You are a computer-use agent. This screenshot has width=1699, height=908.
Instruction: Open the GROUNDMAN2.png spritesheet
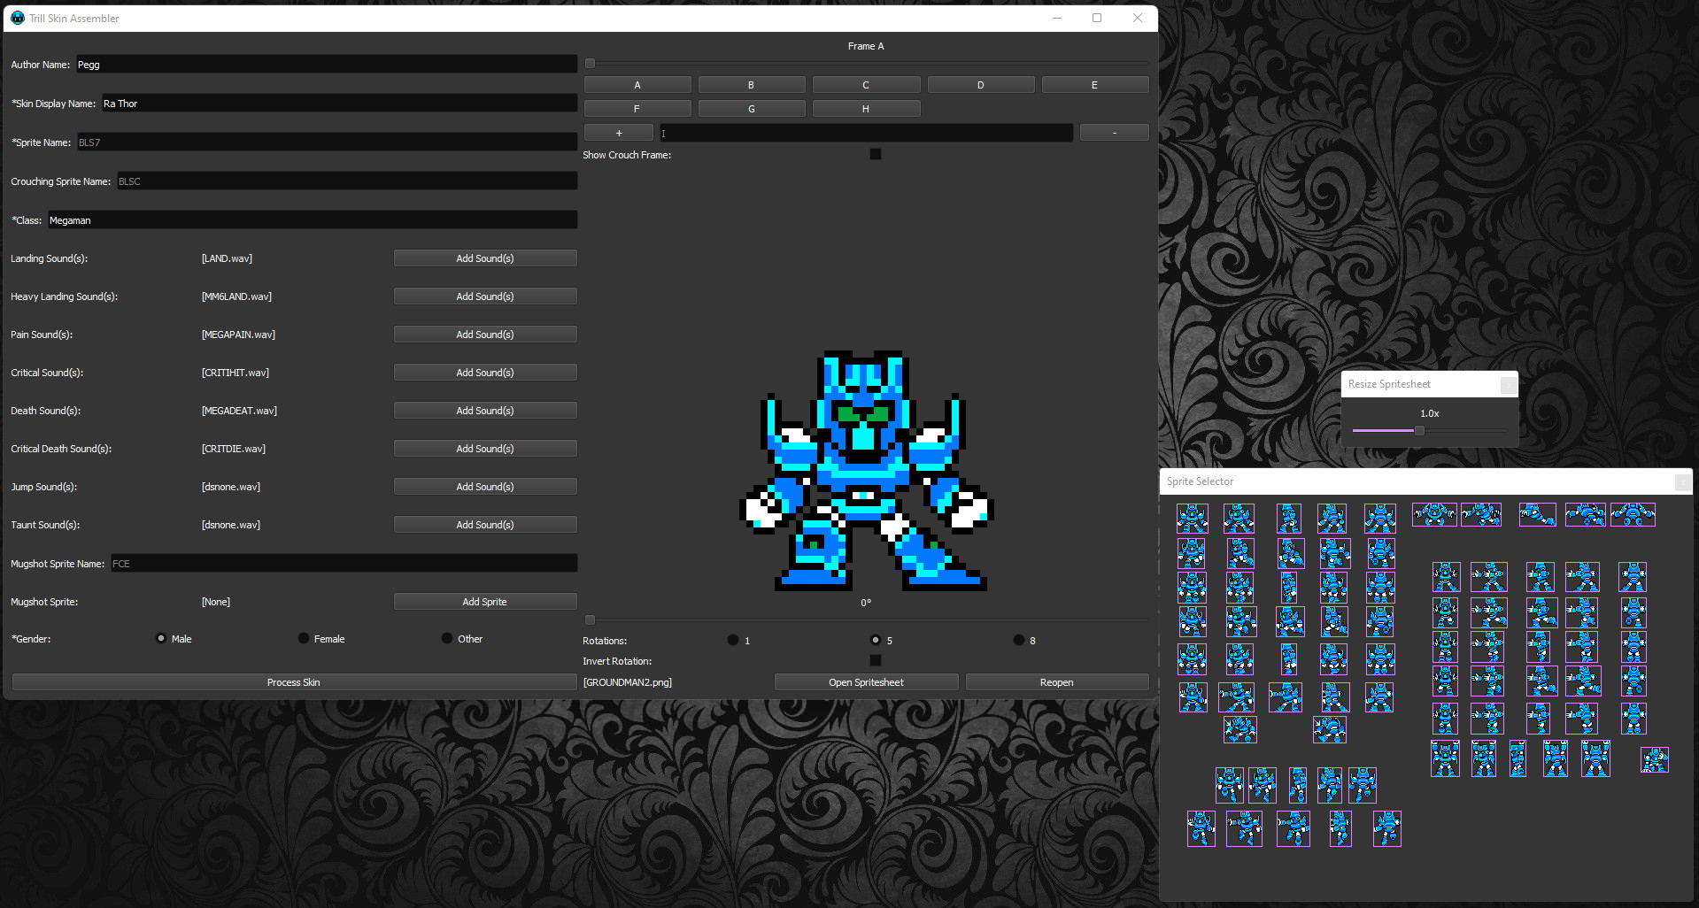tap(865, 681)
